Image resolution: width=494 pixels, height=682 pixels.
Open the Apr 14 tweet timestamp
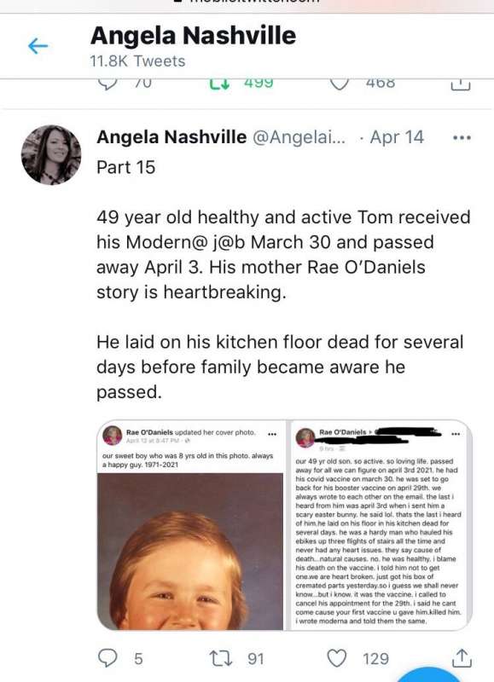coord(397,137)
